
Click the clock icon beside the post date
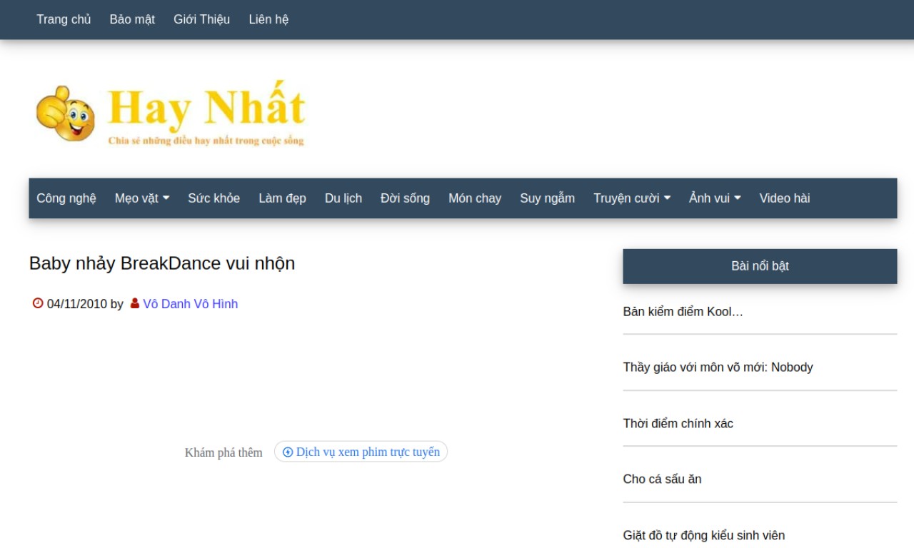pyautogui.click(x=38, y=303)
